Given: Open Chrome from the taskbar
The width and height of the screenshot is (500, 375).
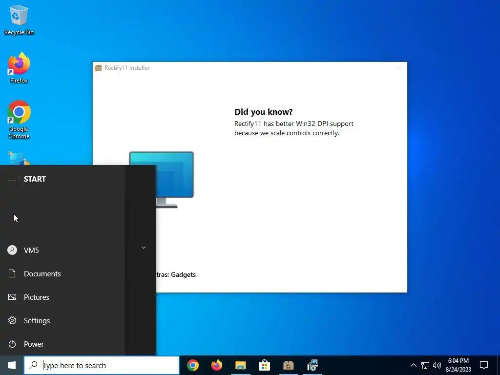Looking at the screenshot, I should (193, 365).
